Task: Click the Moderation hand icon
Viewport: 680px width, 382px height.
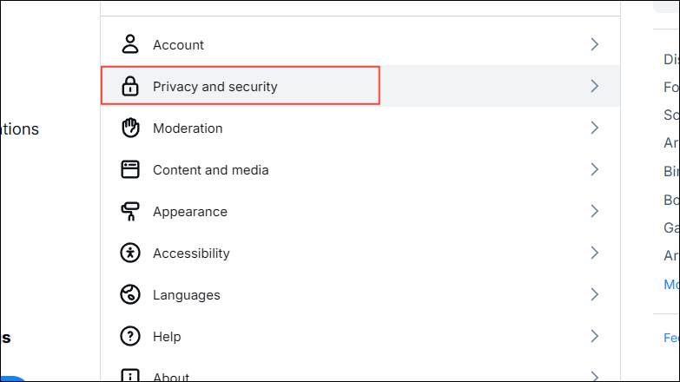Action: (130, 128)
